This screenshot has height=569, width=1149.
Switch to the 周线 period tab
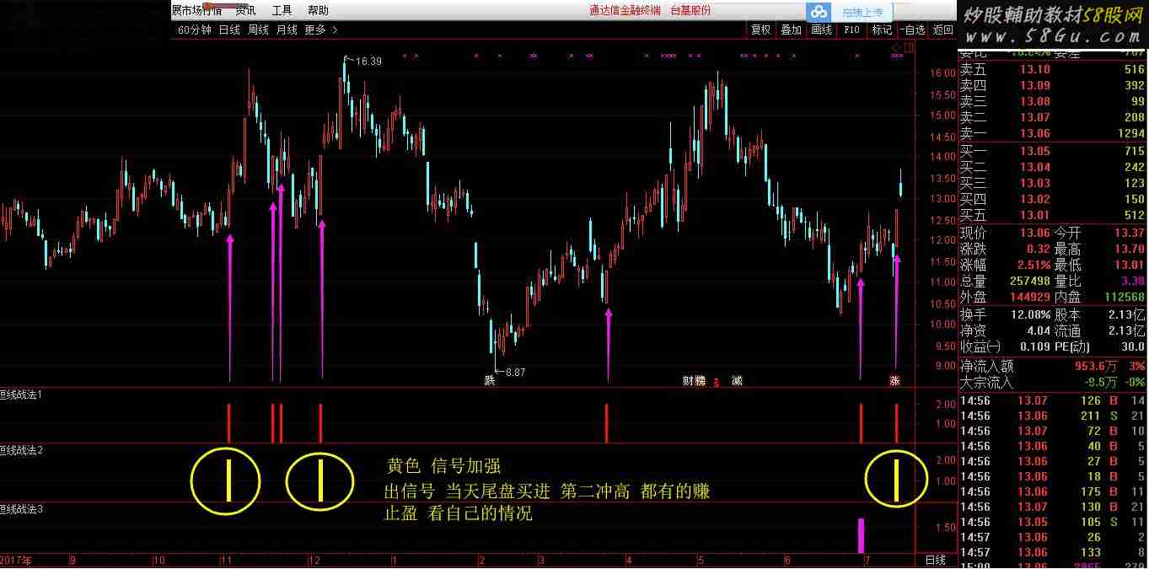click(x=258, y=30)
